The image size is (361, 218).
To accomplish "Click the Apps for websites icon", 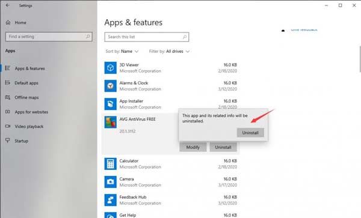I will click(8, 112).
